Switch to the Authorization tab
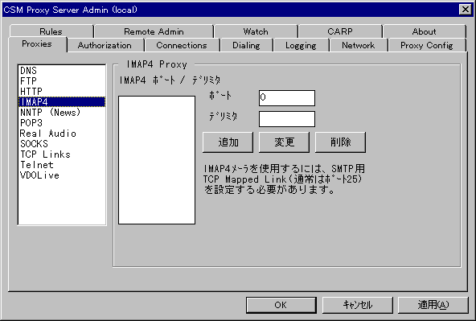The height and width of the screenshot is (321, 476). (105, 45)
